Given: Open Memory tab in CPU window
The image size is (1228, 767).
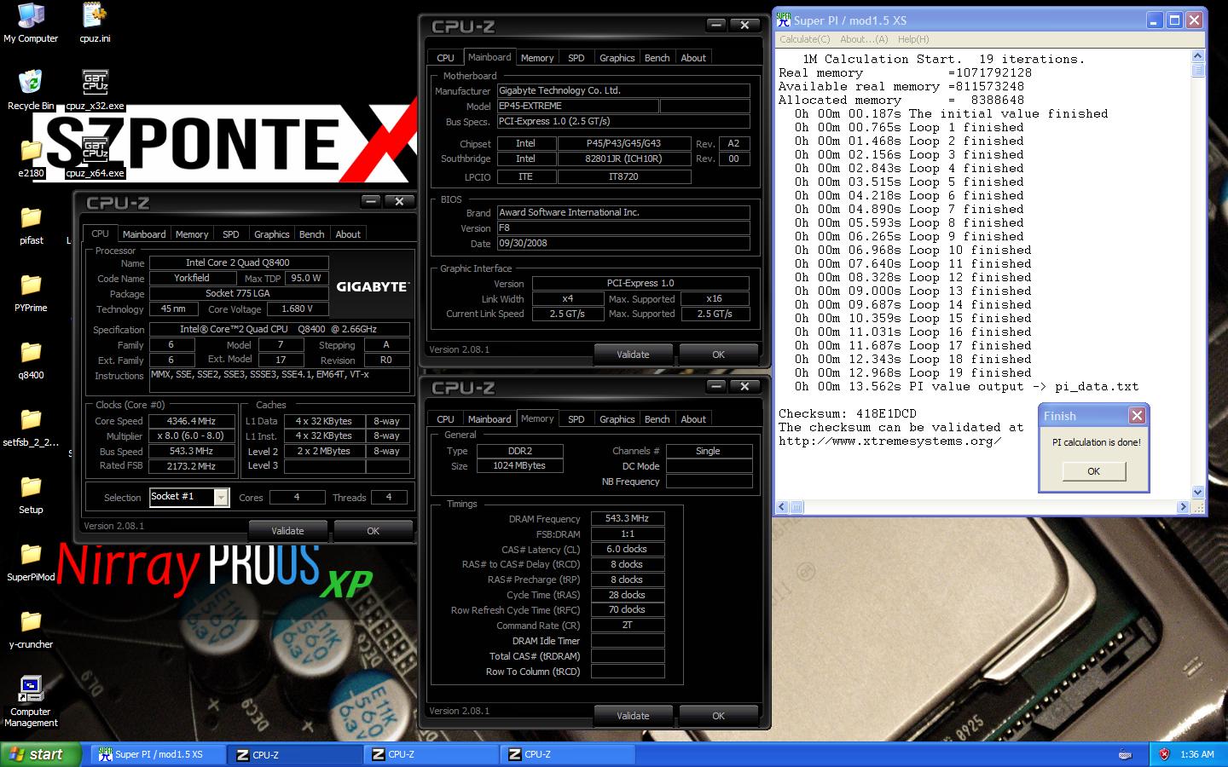Looking at the screenshot, I should pos(192,234).
